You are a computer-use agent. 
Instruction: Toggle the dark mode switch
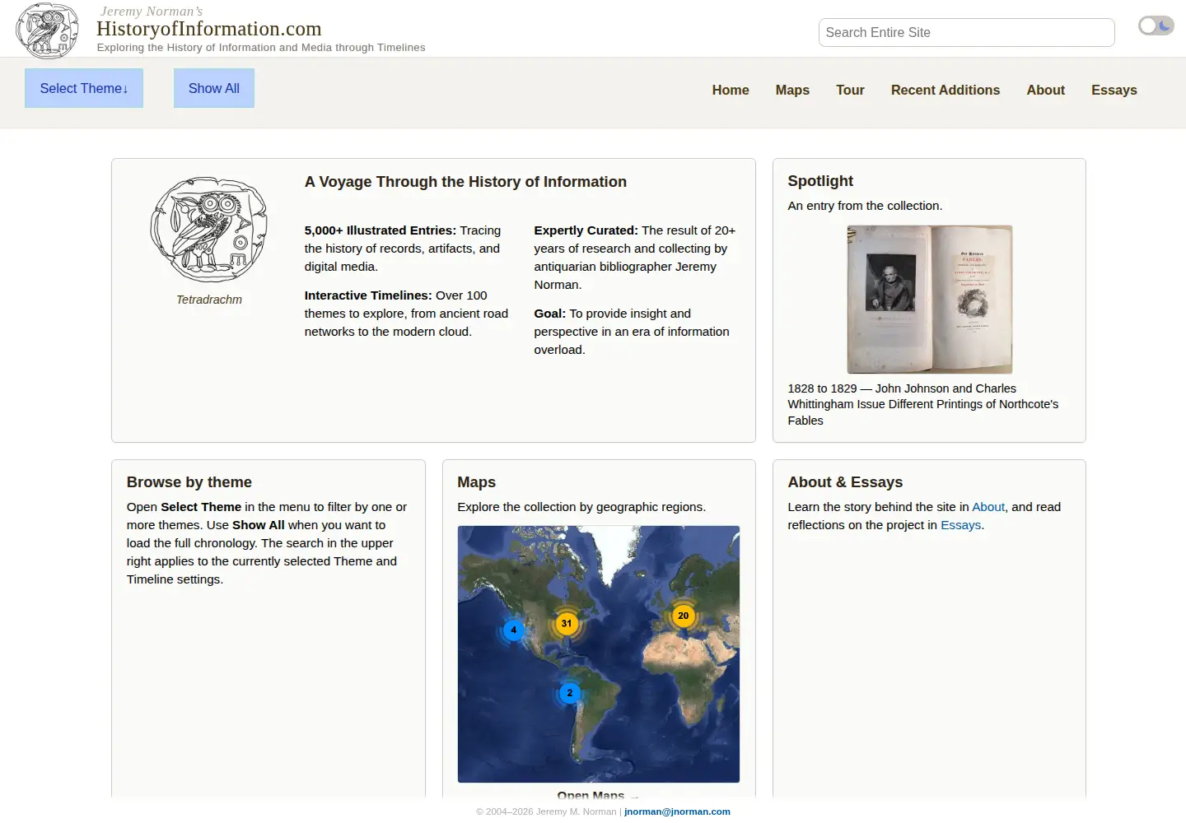pos(1156,26)
